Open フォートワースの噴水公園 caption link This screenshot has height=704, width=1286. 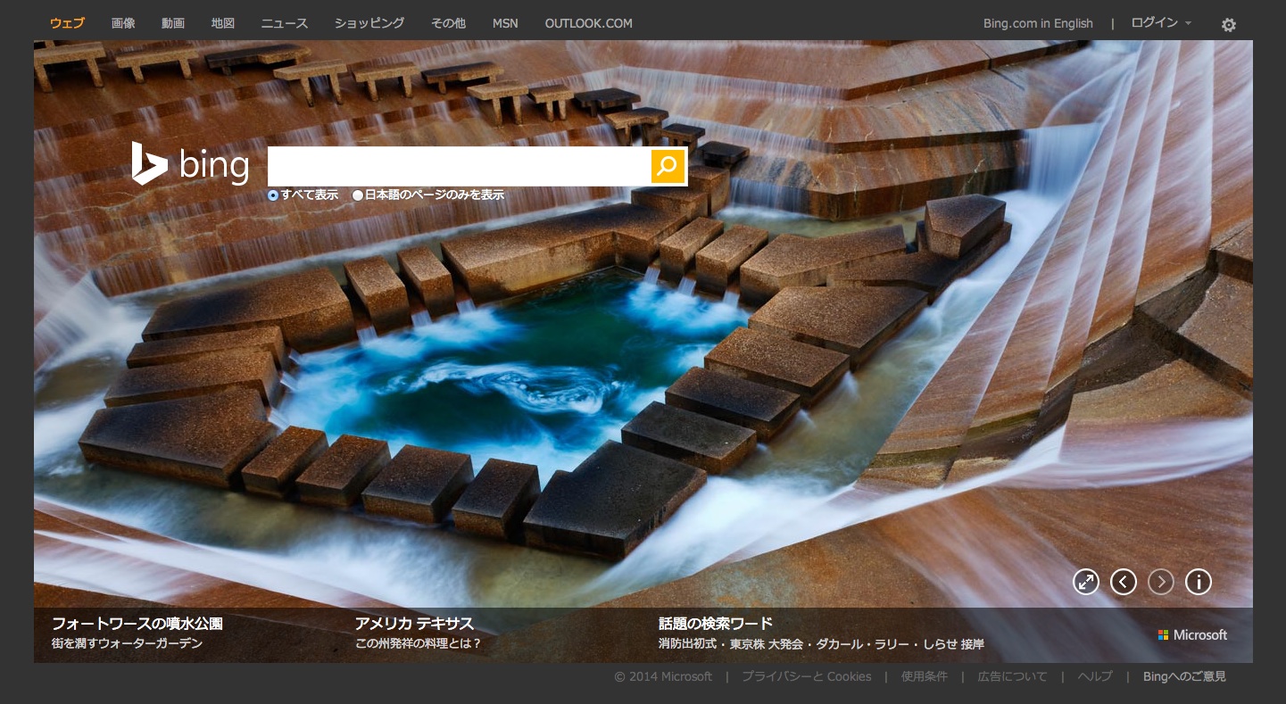pos(137,624)
